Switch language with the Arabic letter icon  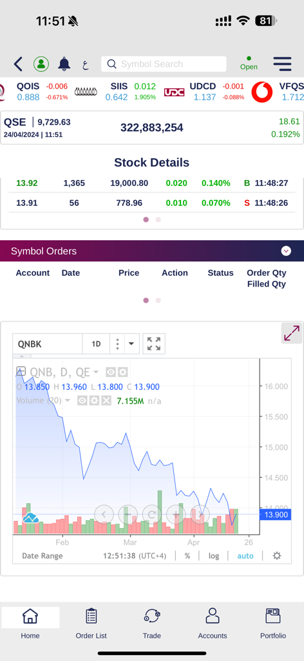(x=86, y=65)
